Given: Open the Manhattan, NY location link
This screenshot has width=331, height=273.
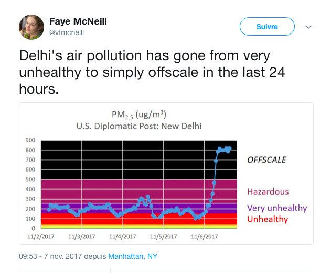Looking at the screenshot, I should coord(133,256).
